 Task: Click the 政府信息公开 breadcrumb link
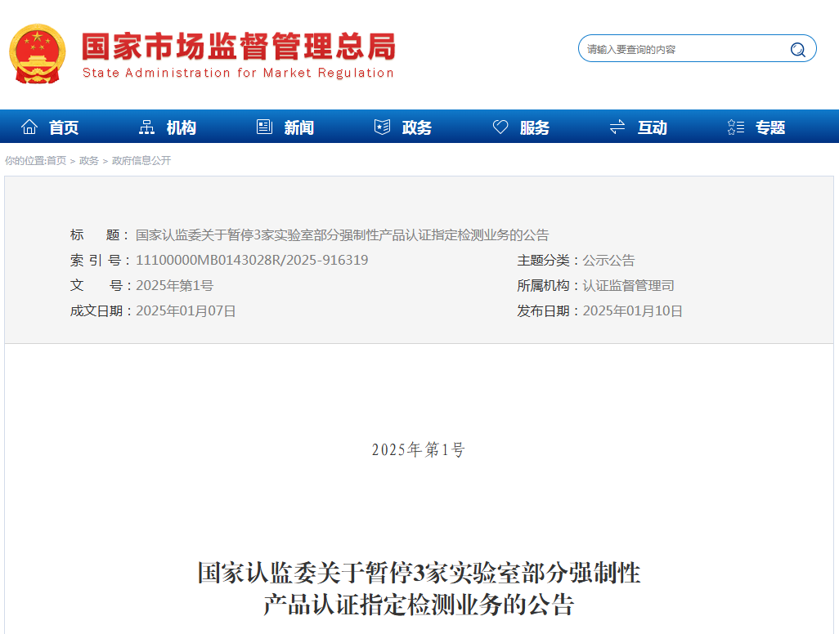coord(141,160)
